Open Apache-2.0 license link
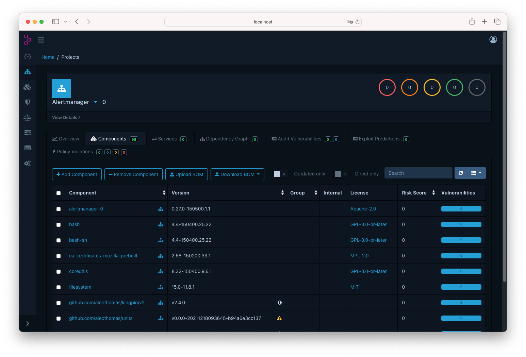The image size is (526, 357). click(x=363, y=209)
